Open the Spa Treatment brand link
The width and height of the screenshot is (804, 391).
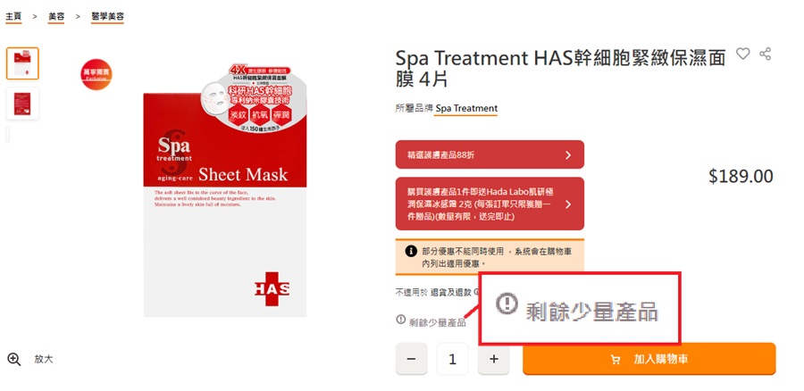pos(466,109)
